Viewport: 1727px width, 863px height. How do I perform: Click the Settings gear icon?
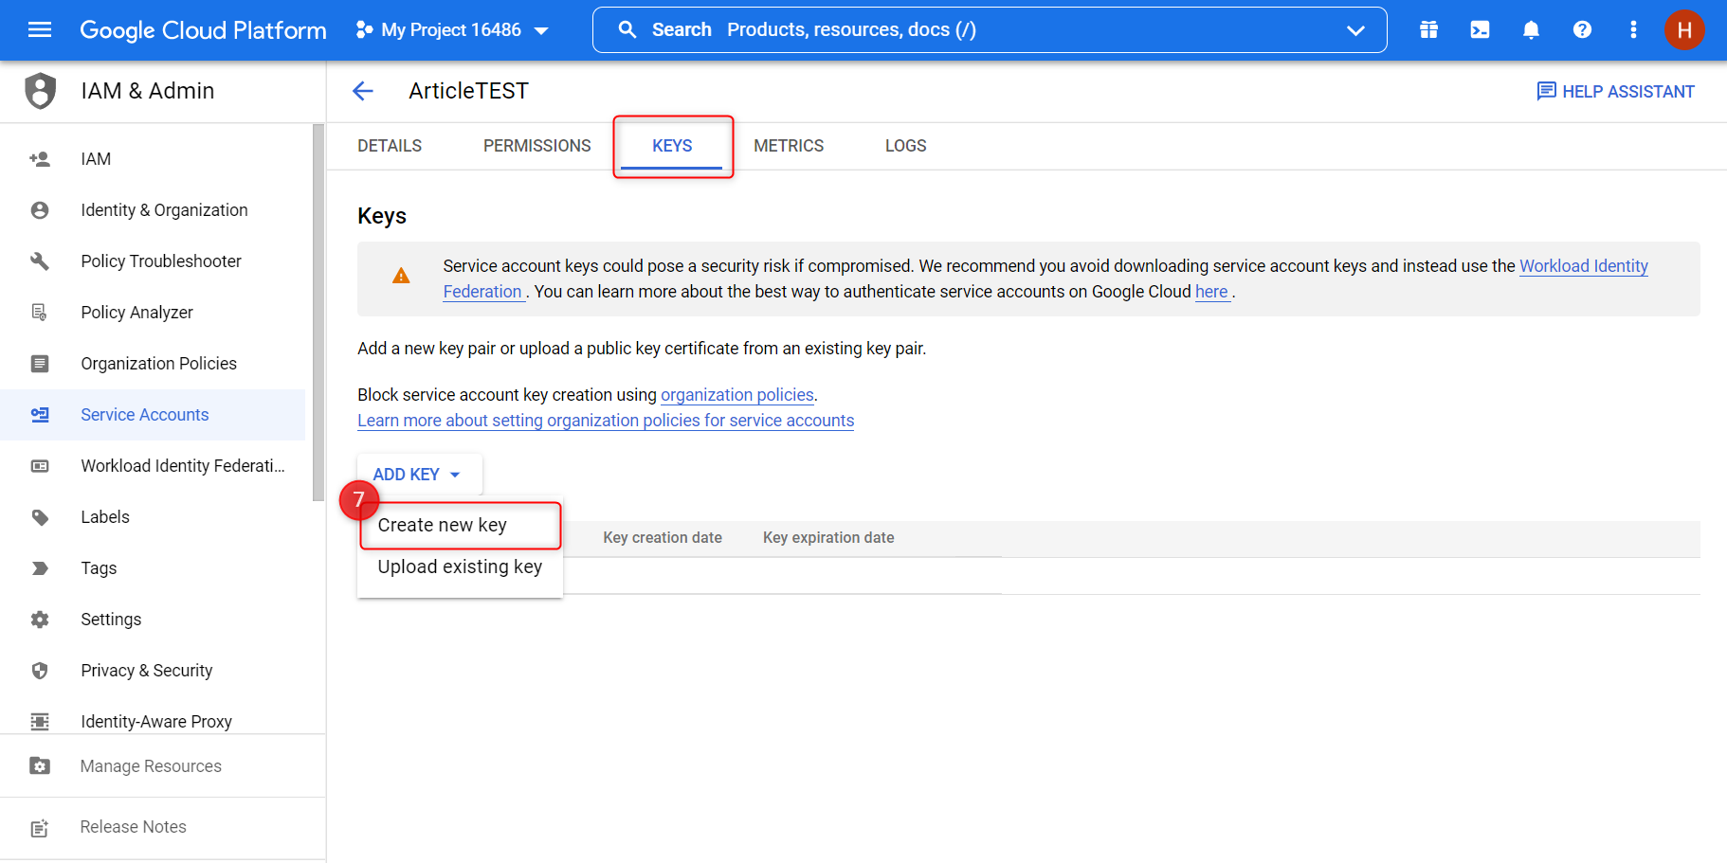coord(40,620)
